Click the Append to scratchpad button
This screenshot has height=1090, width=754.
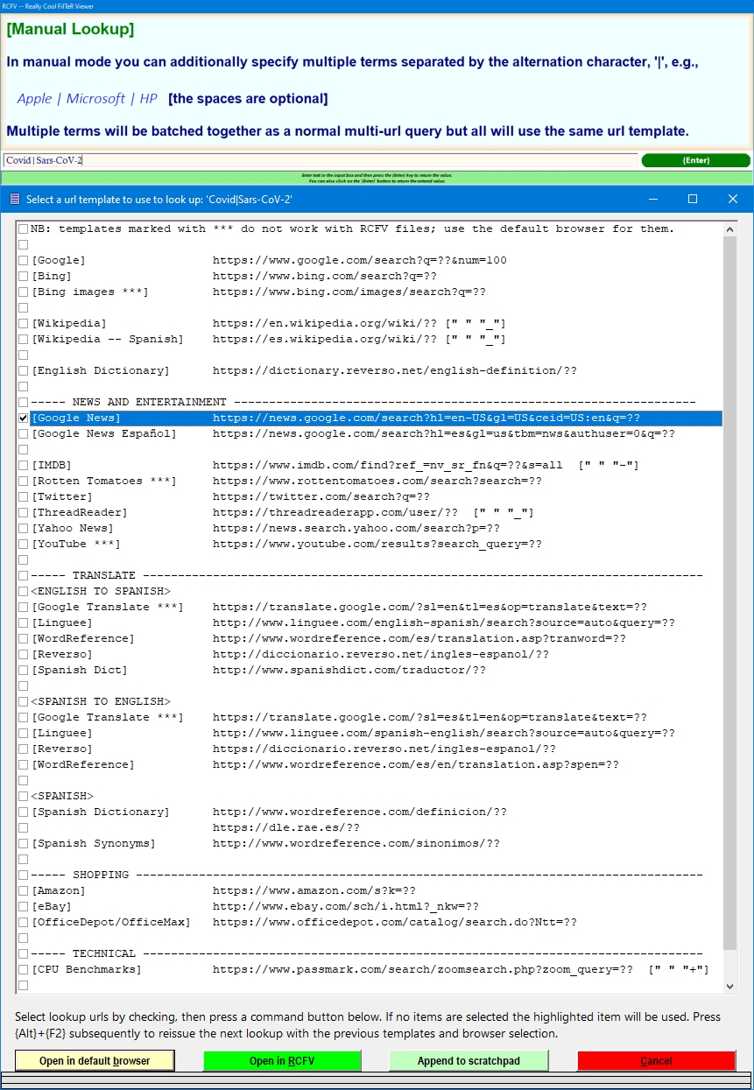[469, 1061]
